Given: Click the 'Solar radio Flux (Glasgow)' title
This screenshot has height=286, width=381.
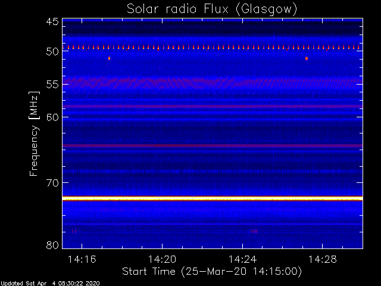Looking at the screenshot, I should coord(212,9).
